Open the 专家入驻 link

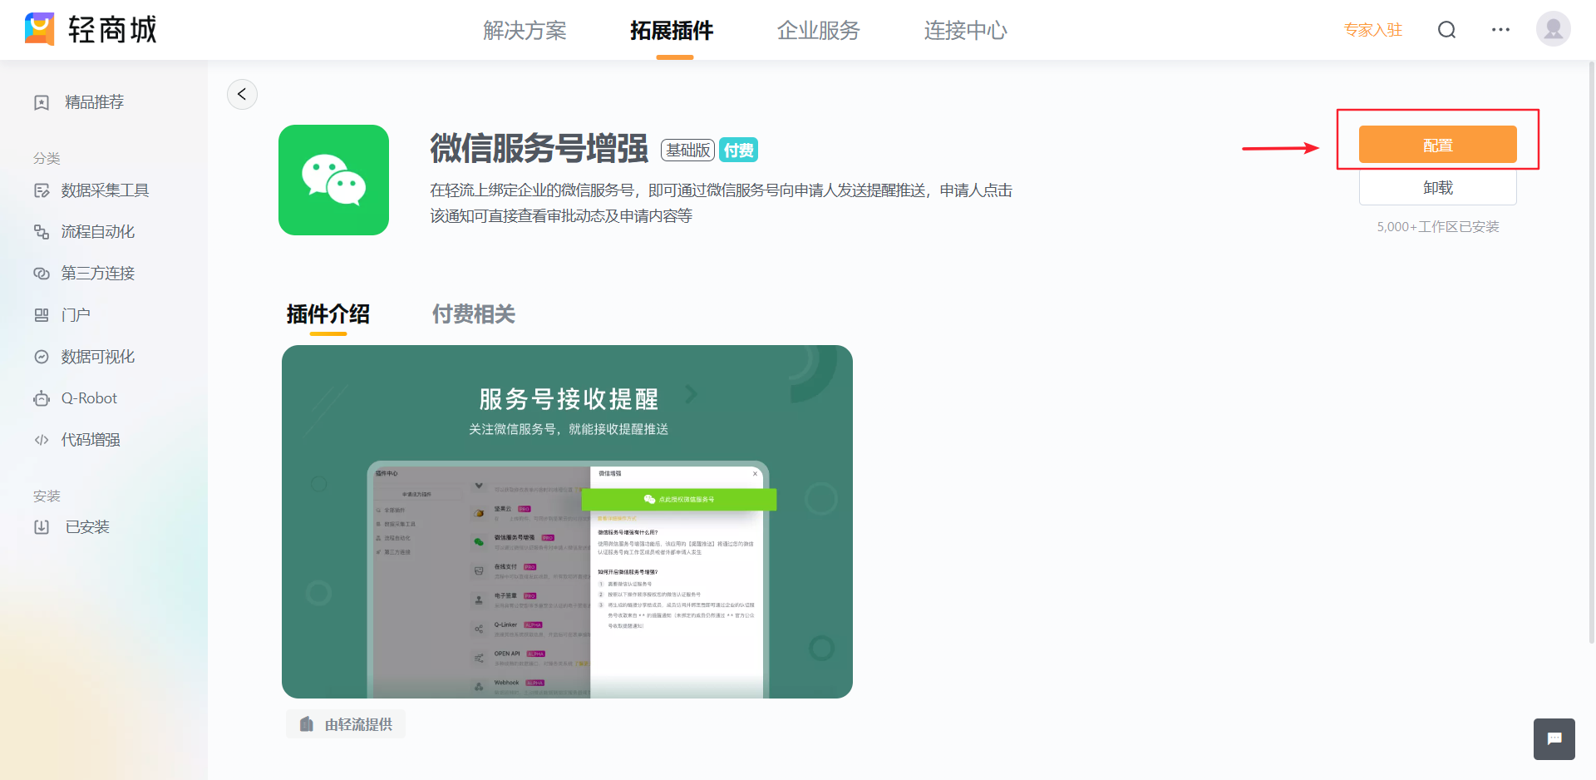pos(1373,30)
